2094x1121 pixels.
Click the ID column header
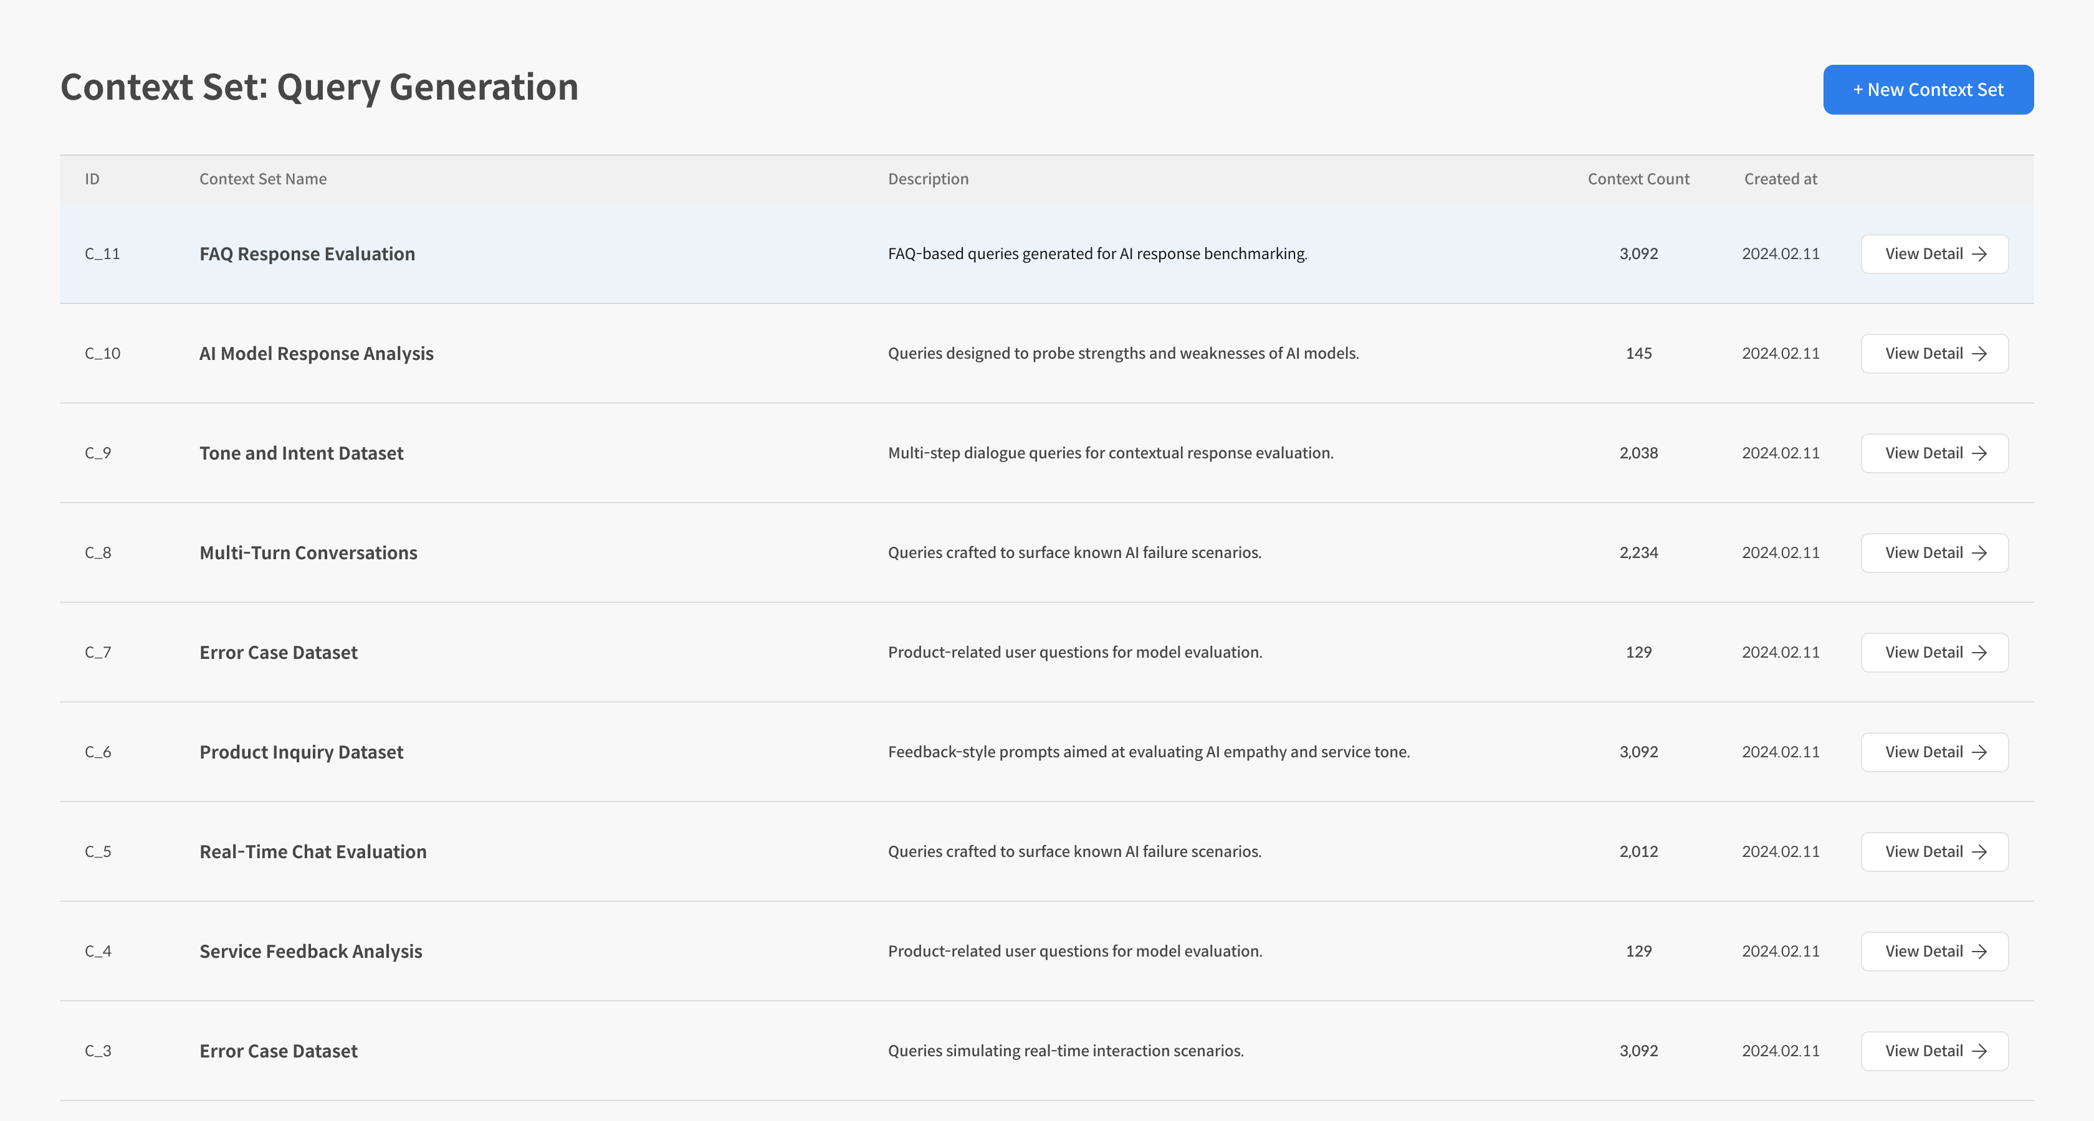(92, 179)
